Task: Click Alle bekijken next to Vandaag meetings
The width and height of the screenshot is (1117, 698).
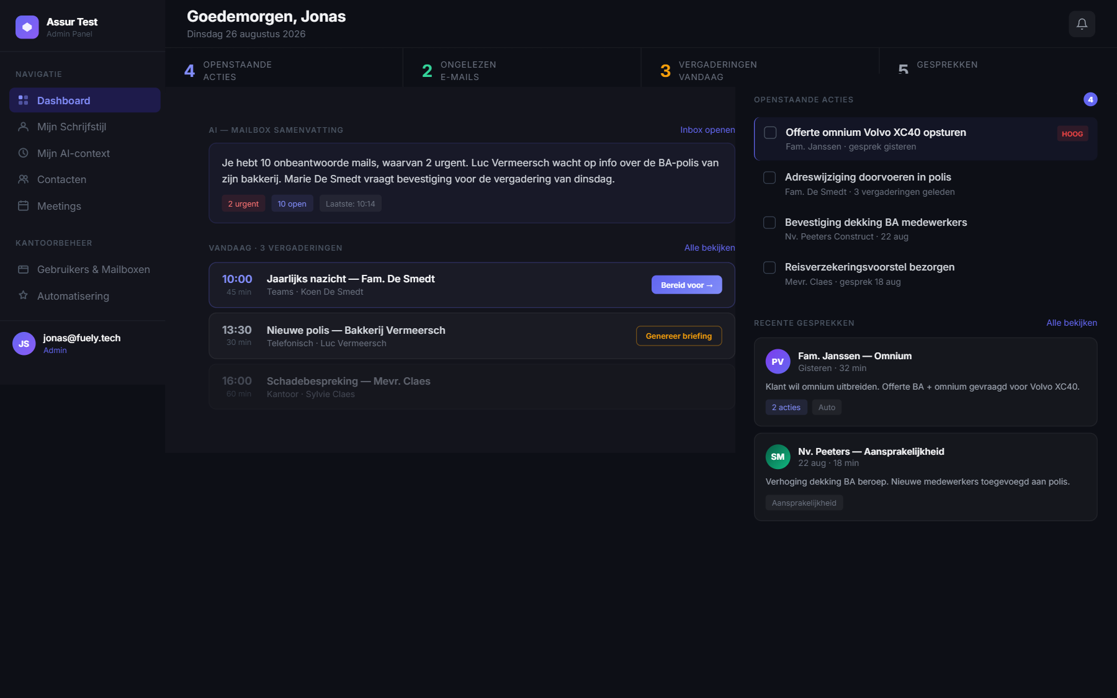Action: point(709,248)
